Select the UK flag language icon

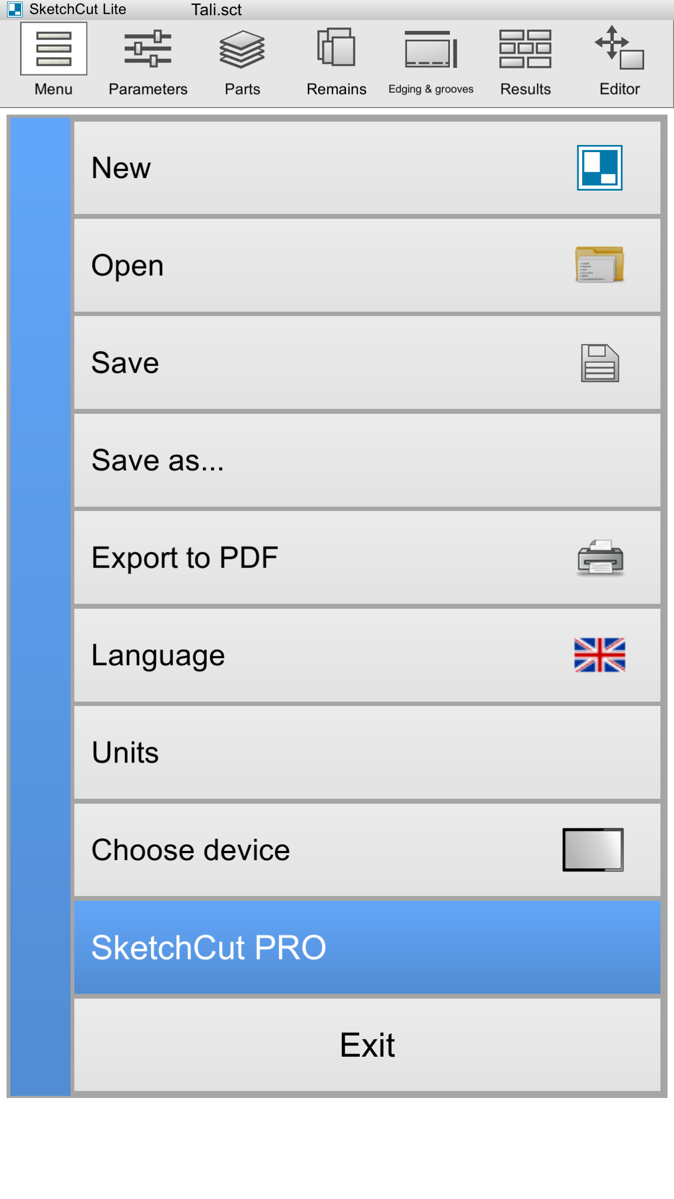tap(600, 655)
